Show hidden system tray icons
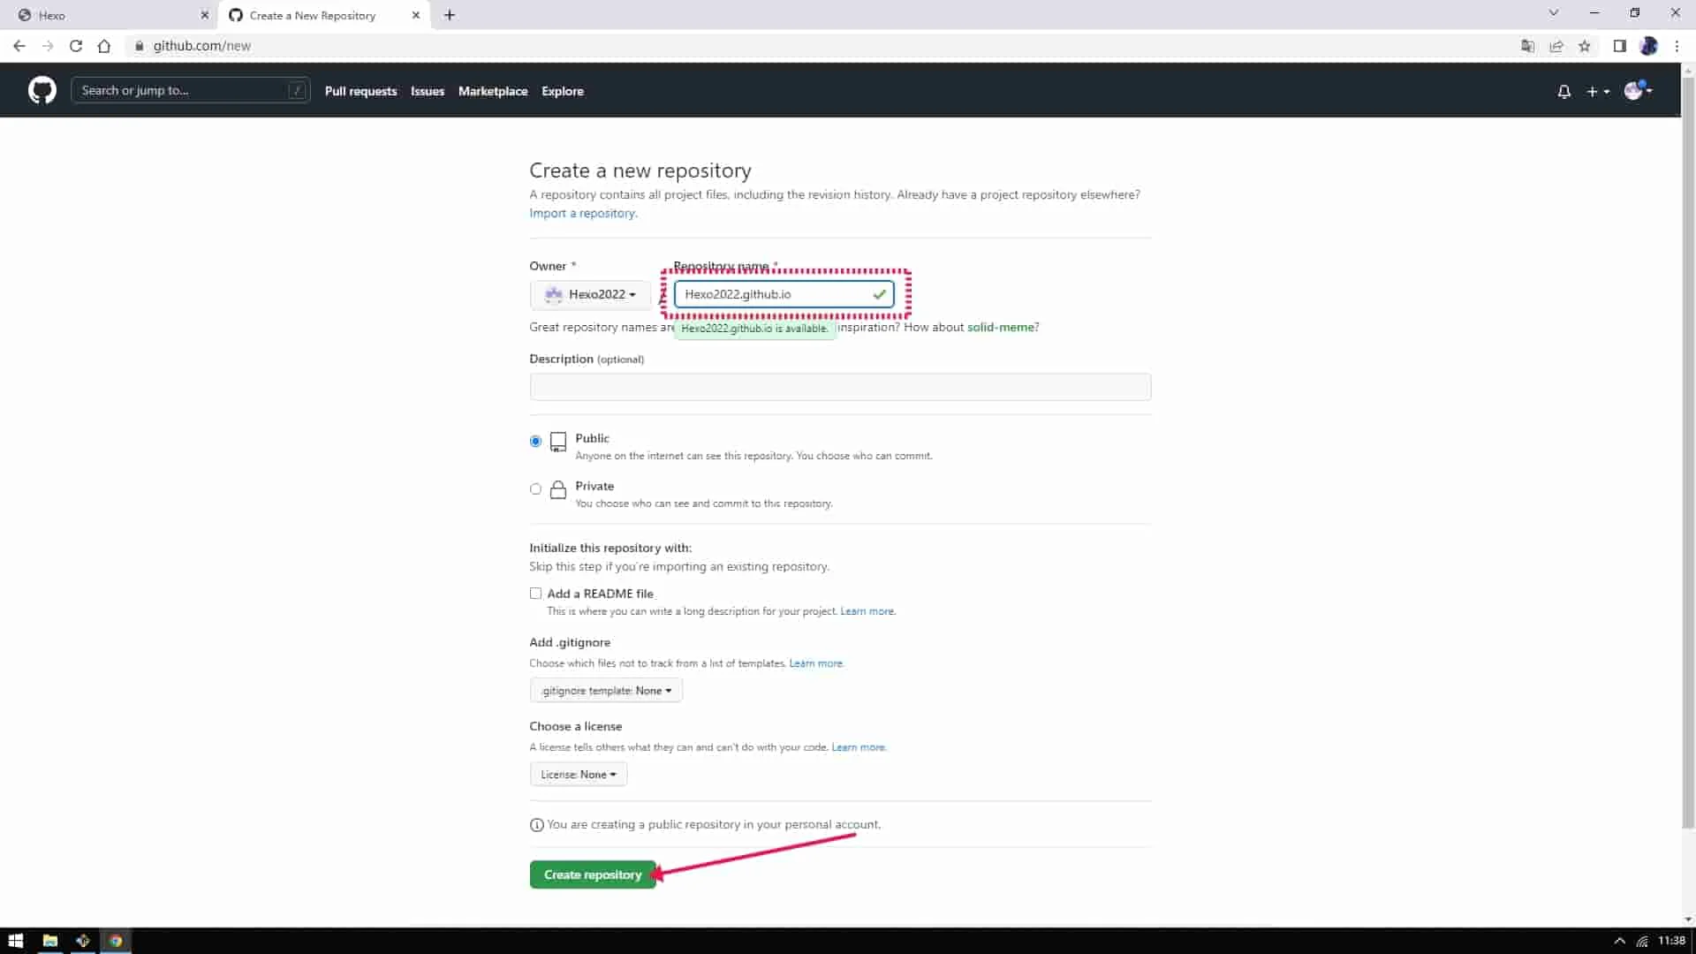The image size is (1696, 954). pos(1619,941)
